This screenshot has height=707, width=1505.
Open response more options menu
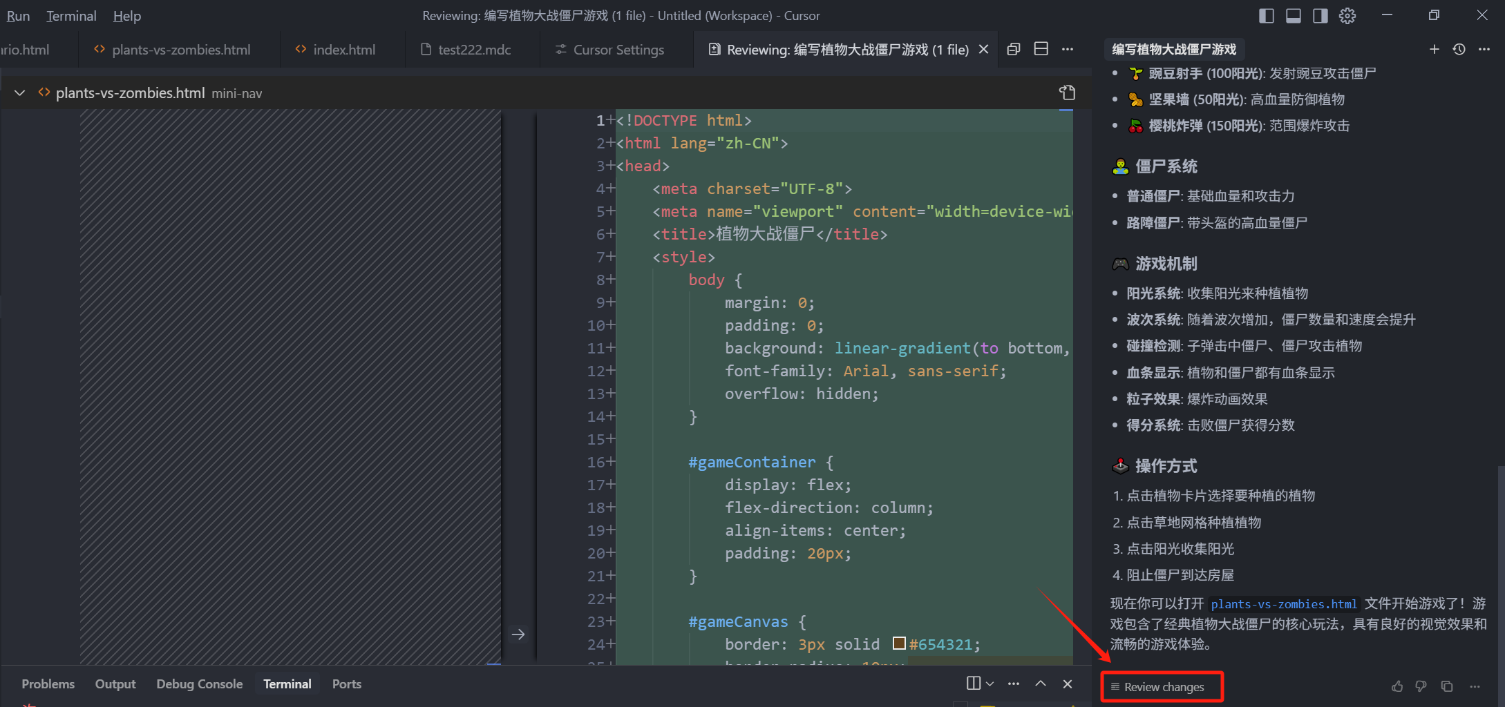1475,686
